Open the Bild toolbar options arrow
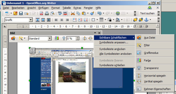This screenshot has width=176, height=94. pos(95,33)
